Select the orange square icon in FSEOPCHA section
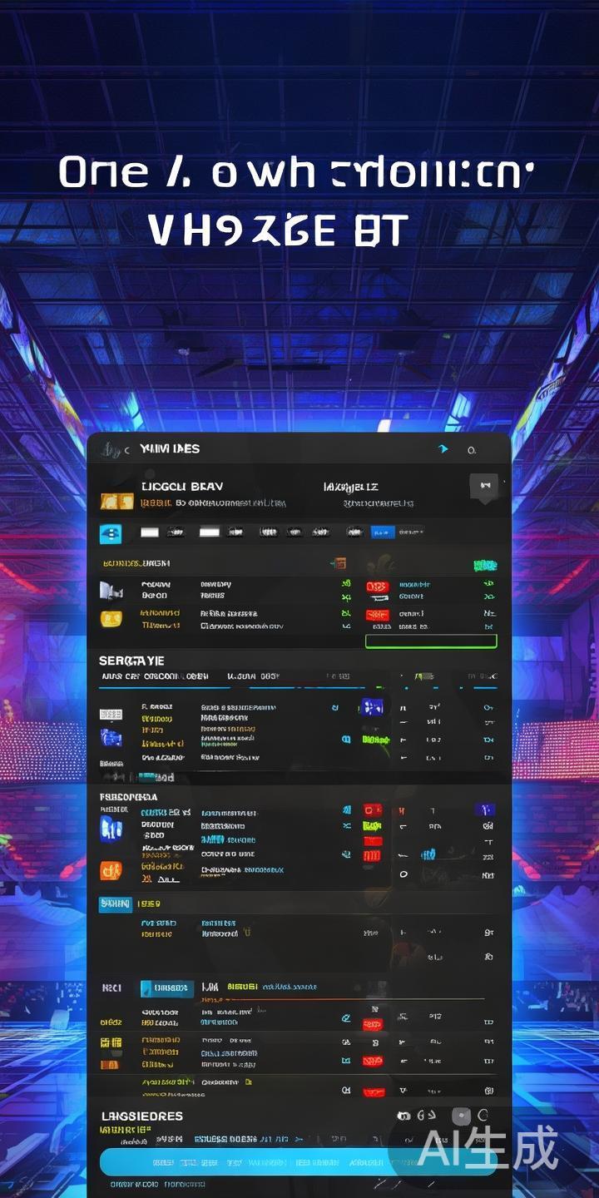 [x=111, y=870]
